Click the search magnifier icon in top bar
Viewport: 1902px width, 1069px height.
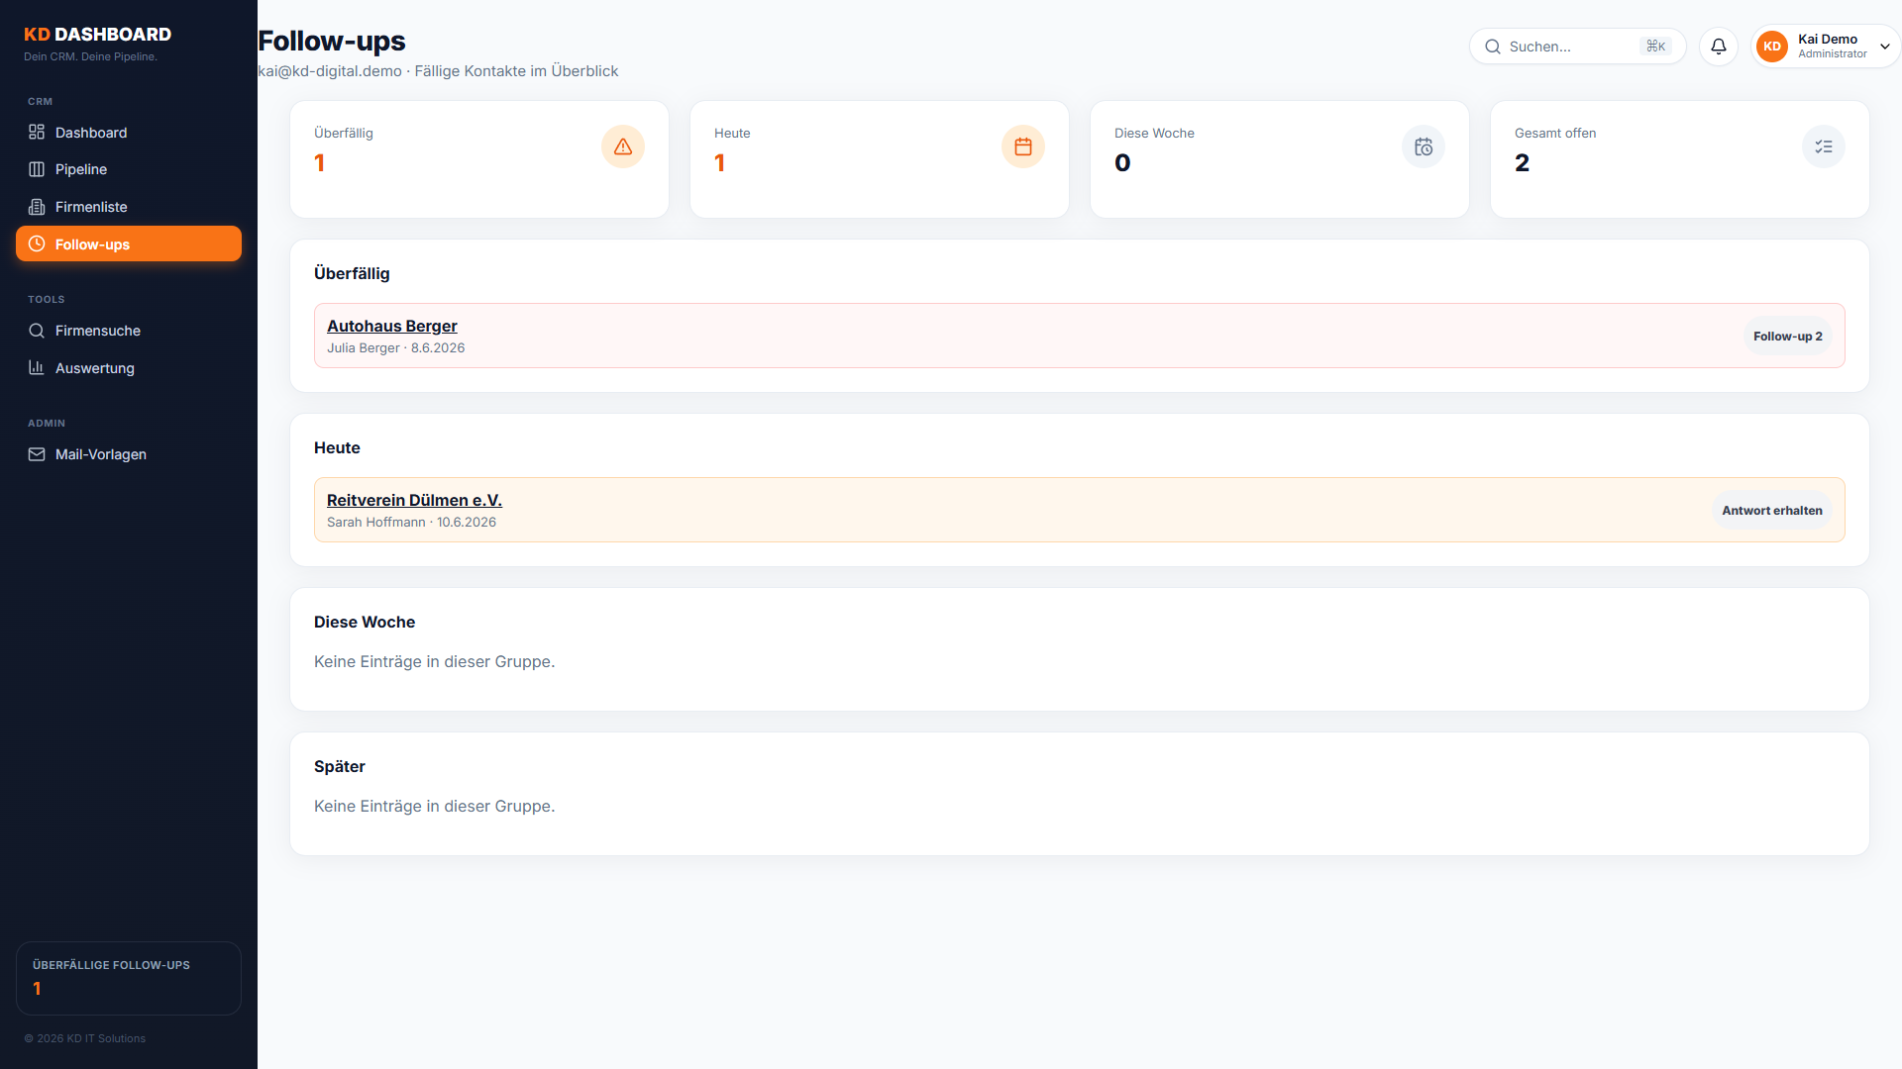point(1493,47)
